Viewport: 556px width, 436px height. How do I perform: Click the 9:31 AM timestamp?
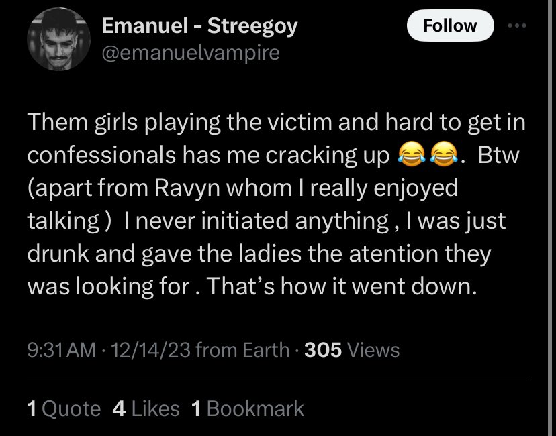[x=61, y=350]
